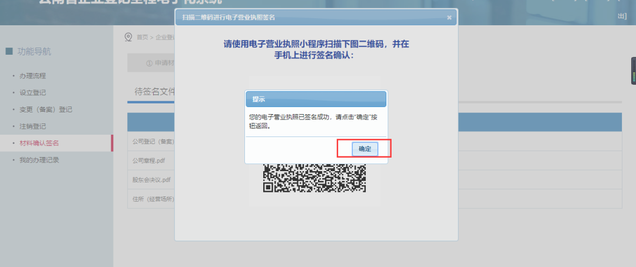Click the 提示 dialog title bar
The image size is (636, 267).
coord(316,99)
